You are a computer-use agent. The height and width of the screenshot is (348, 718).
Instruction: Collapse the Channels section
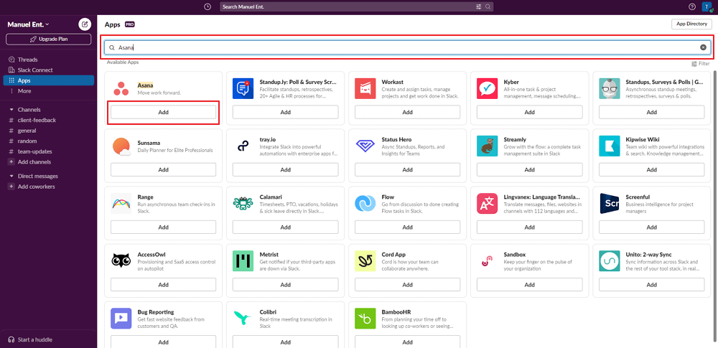click(x=11, y=110)
